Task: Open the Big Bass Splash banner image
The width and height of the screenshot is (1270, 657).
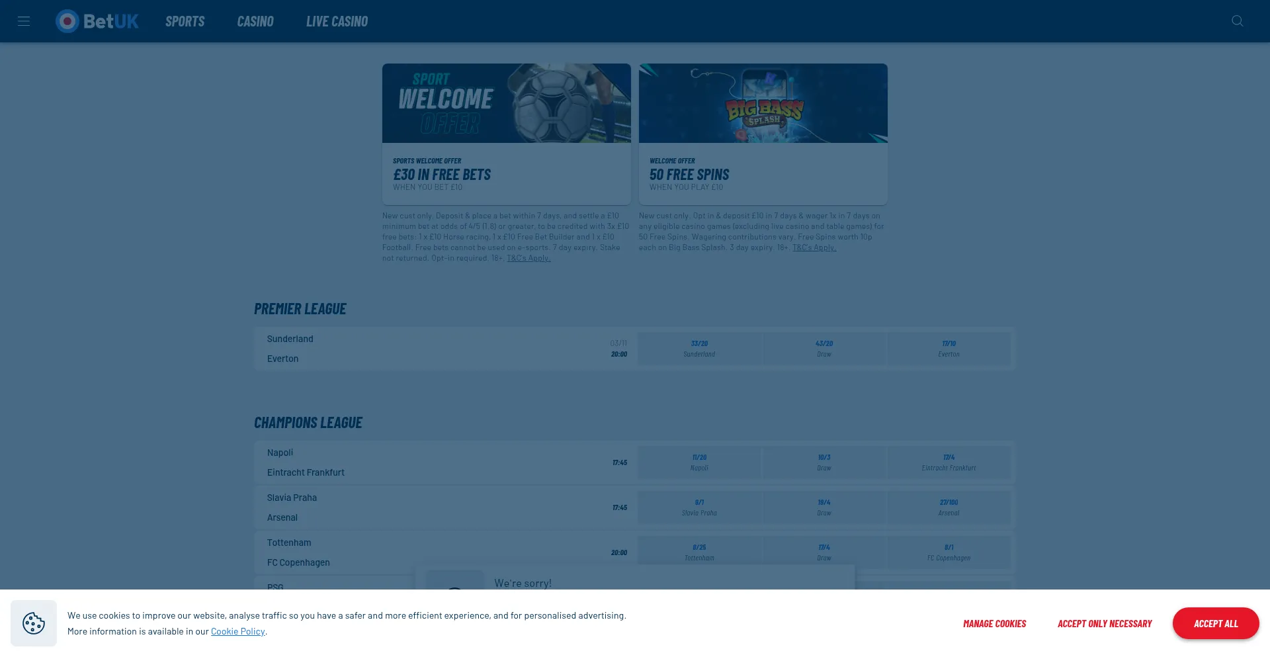Action: [x=763, y=103]
